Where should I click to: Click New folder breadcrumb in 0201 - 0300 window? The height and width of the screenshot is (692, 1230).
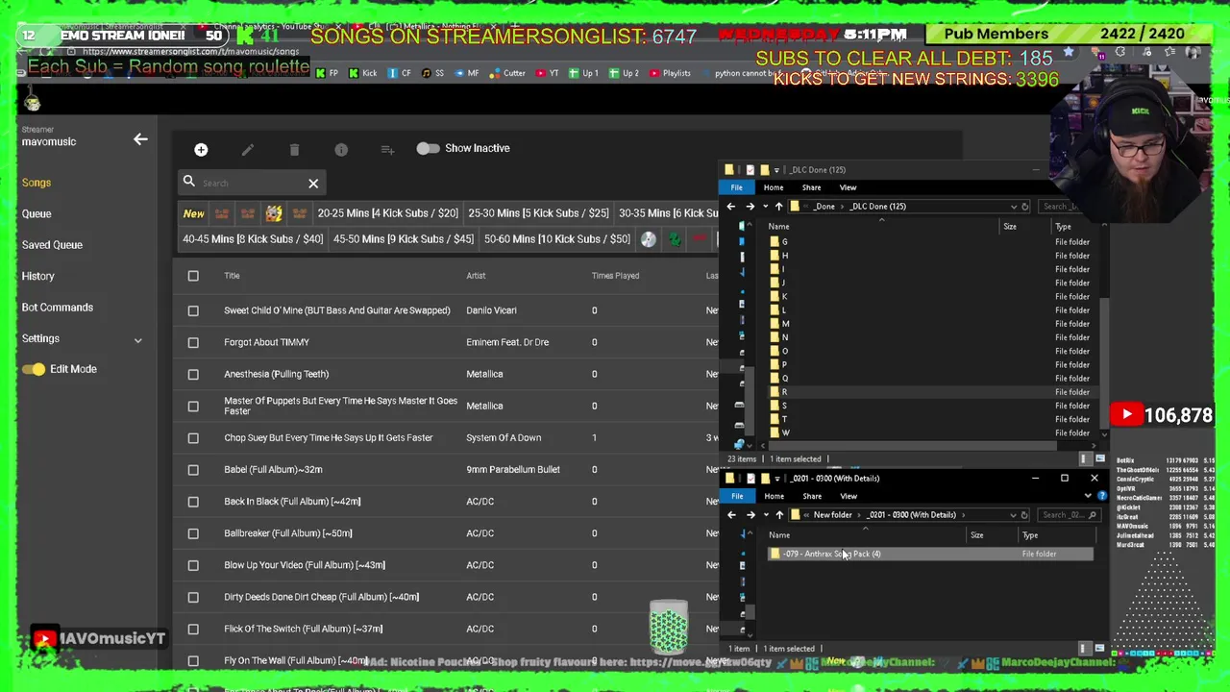(x=832, y=515)
